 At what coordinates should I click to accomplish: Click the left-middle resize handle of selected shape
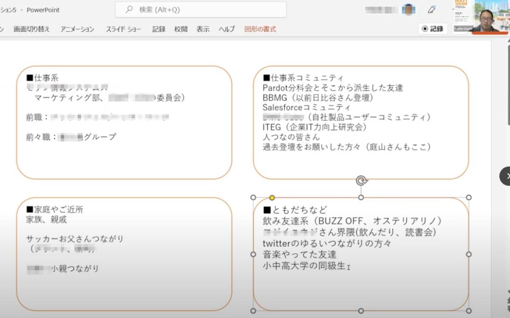tap(253, 254)
